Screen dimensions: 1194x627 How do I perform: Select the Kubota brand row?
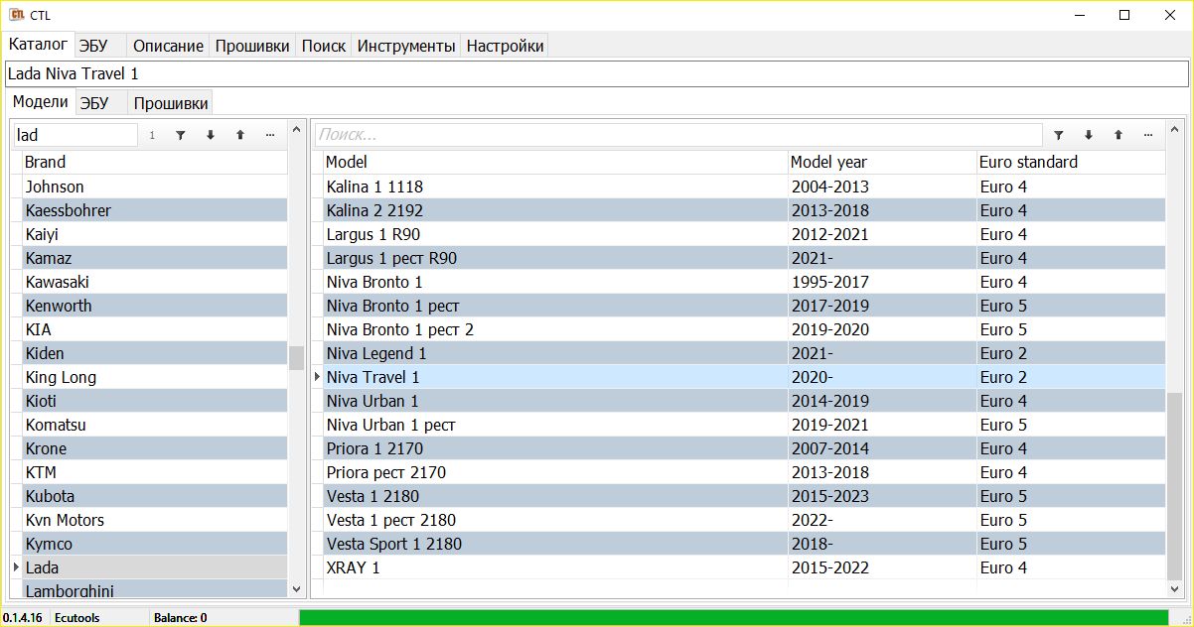[155, 496]
